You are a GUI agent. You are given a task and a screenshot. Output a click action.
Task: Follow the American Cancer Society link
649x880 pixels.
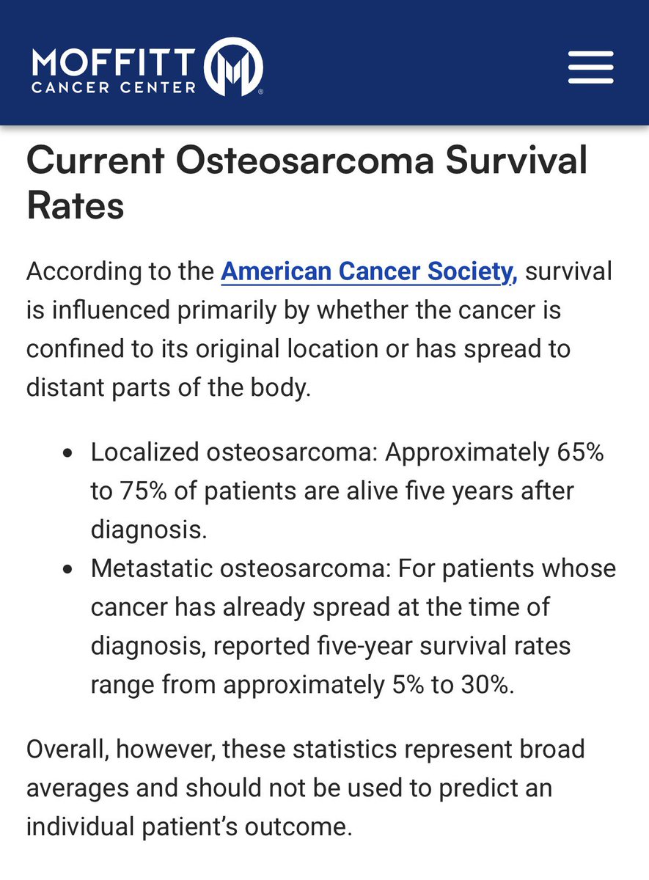tap(370, 272)
